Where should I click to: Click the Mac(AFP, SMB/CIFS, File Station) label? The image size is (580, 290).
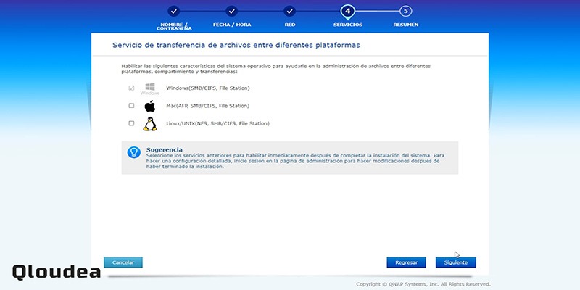point(207,106)
